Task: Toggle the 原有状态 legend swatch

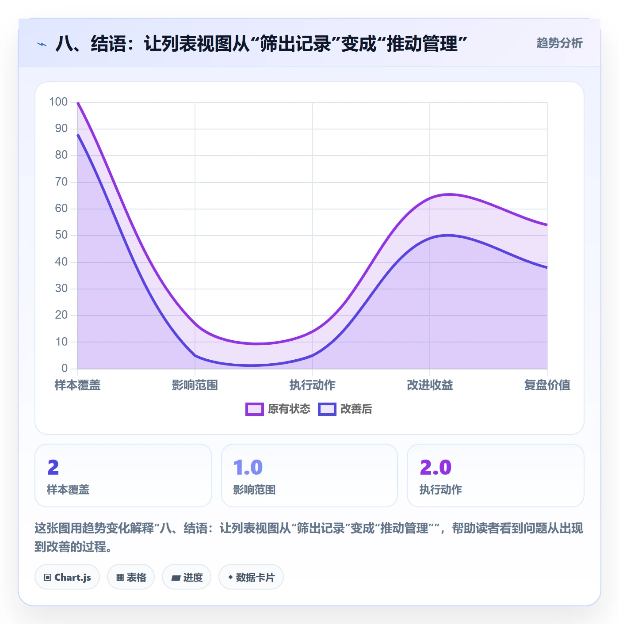Action: click(254, 409)
